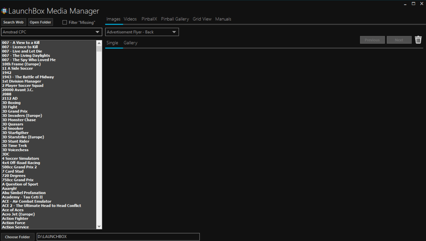
Task: Select "A Question of Sport" game
Action: 20,184
